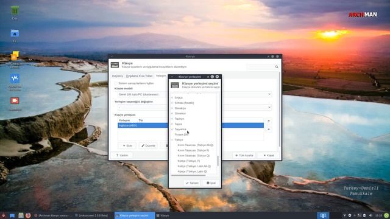Expand the Tacikçe entry
Screen dimensions: 390x219
[x=172, y=119]
